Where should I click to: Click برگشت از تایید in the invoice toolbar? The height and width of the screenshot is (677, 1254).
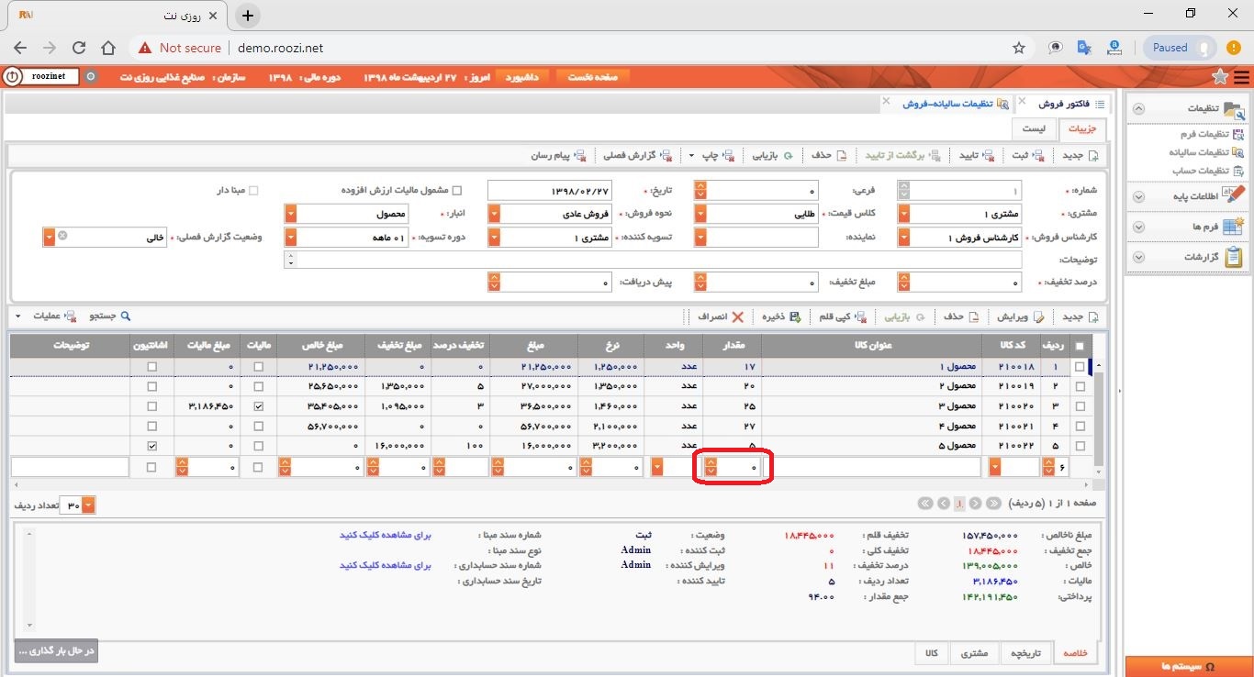902,156
